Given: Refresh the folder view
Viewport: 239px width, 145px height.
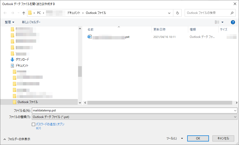Looking at the screenshot, I should tap(177, 13).
